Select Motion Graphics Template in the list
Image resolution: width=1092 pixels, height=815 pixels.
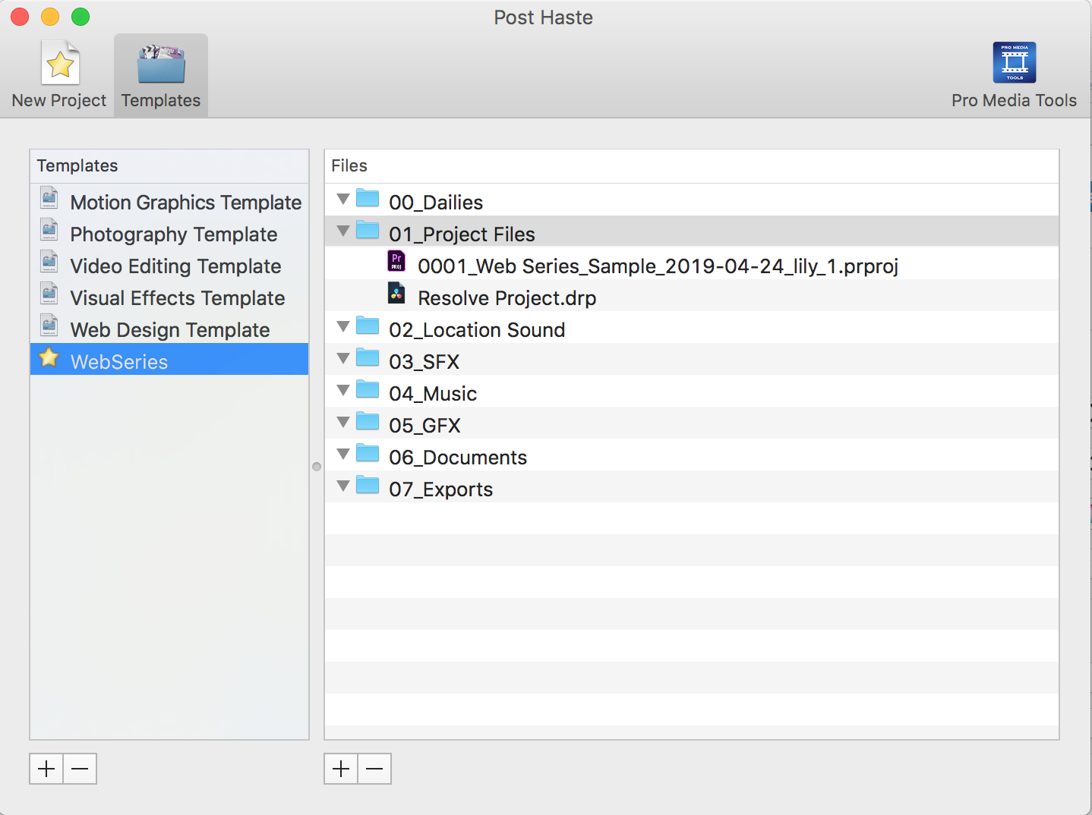pos(186,203)
